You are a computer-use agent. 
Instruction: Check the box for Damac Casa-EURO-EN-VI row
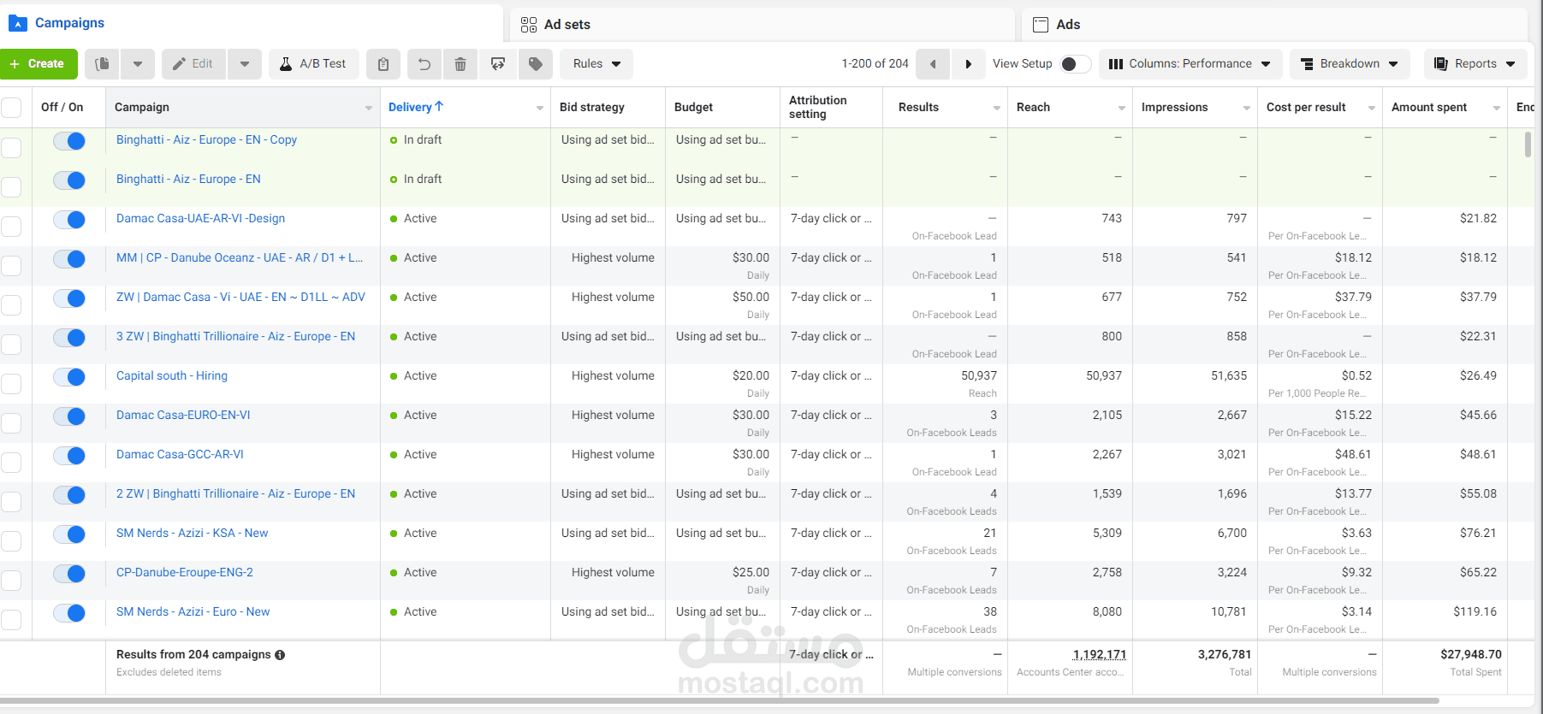tap(11, 423)
